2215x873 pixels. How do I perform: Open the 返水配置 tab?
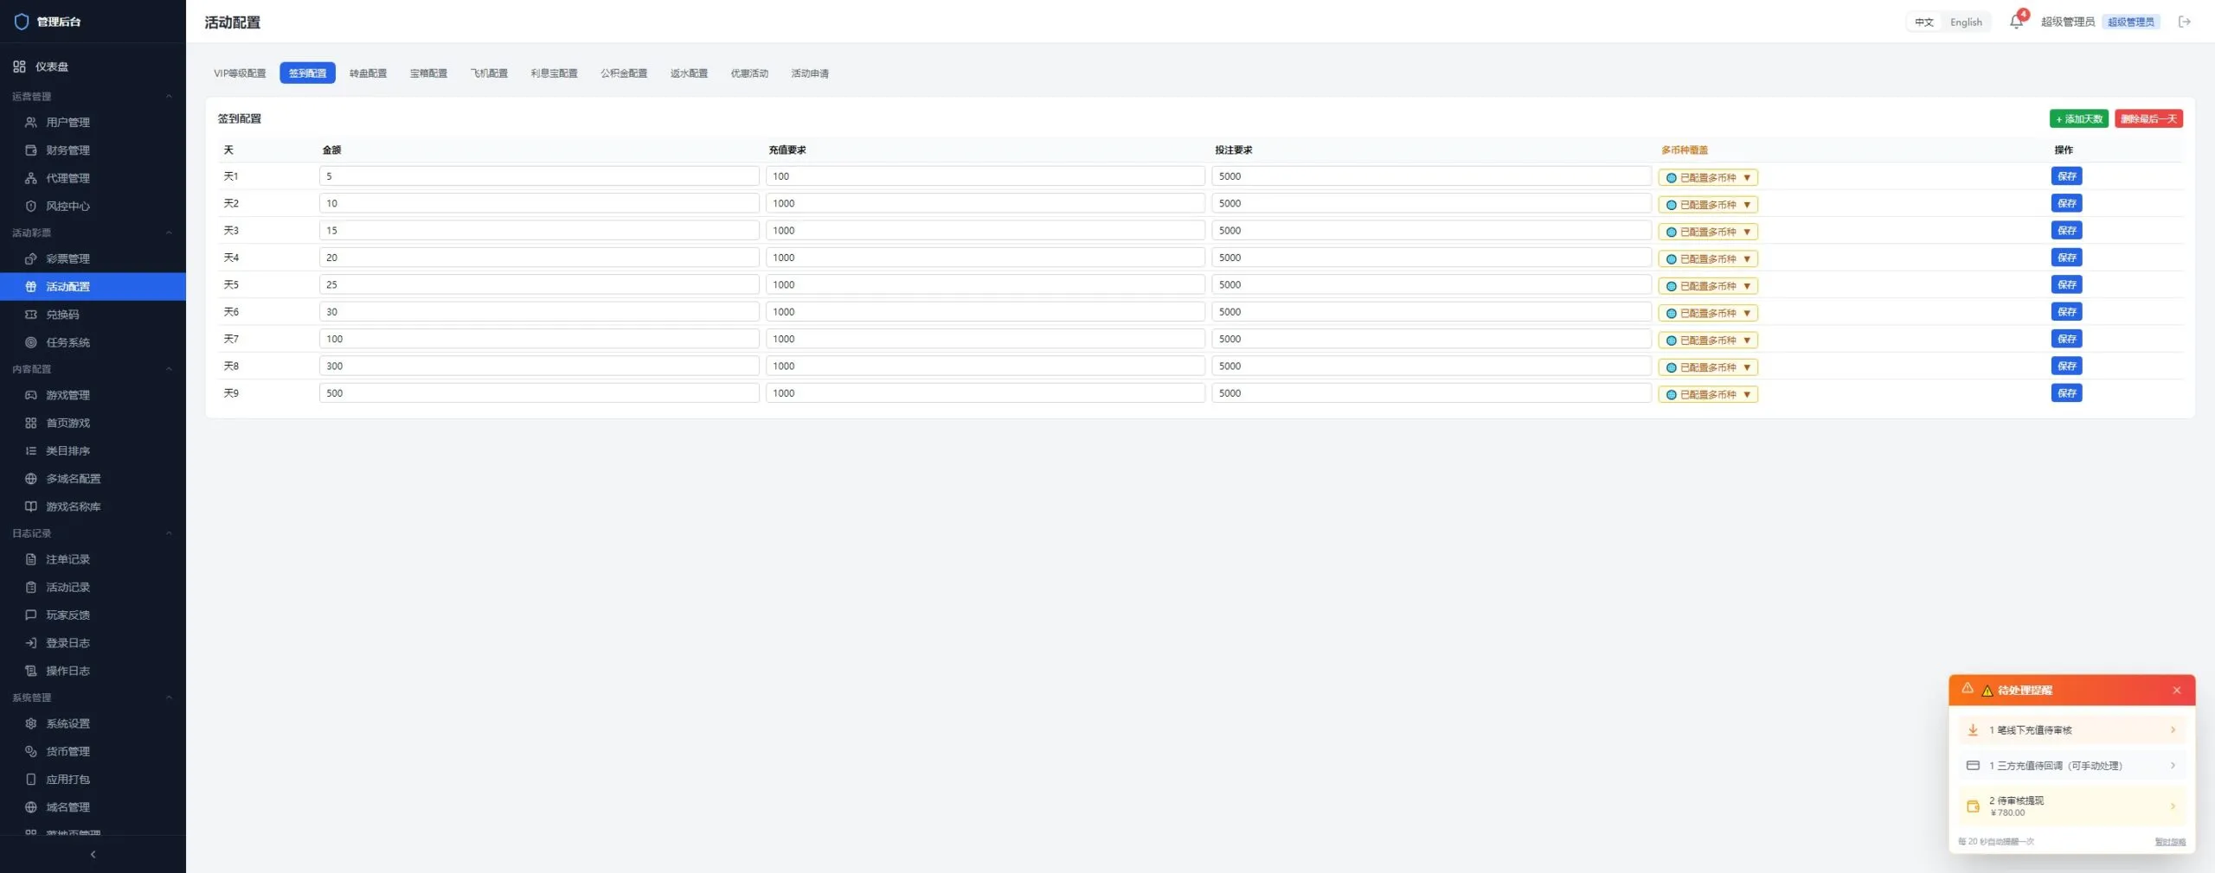(x=689, y=73)
